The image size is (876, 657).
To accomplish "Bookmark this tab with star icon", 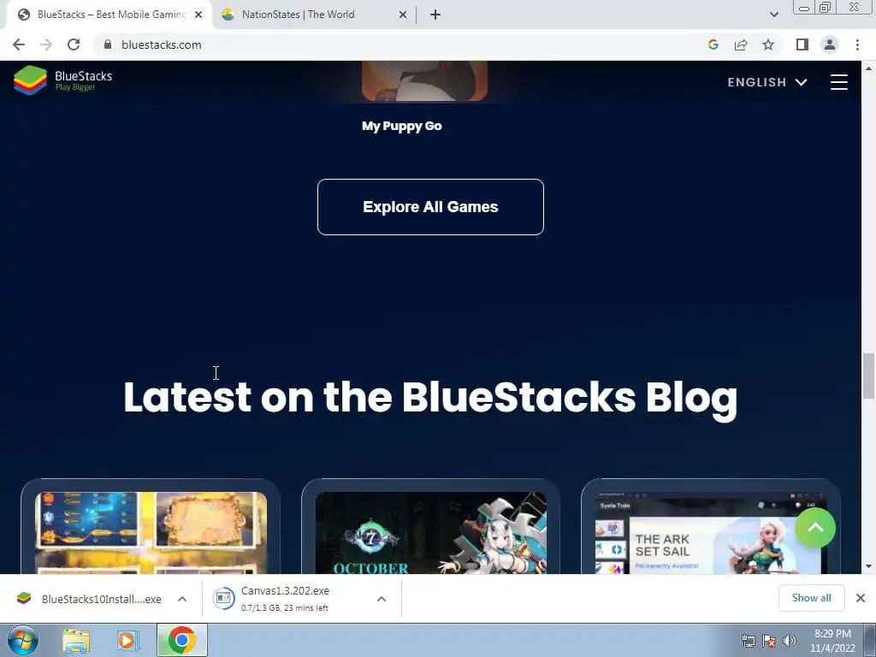I will [x=768, y=44].
